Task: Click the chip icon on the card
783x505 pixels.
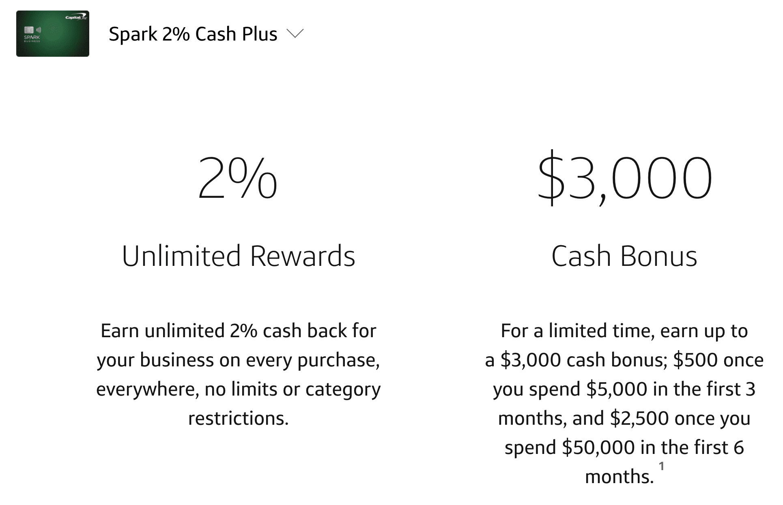Action: [29, 30]
